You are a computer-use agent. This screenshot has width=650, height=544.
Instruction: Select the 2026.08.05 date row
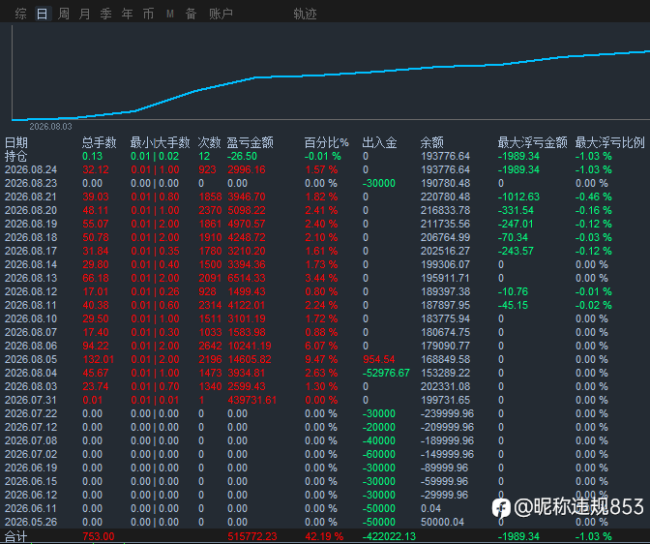pyautogui.click(x=31, y=359)
